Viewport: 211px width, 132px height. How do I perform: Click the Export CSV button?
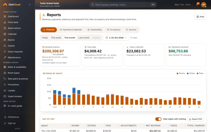tap(195, 119)
